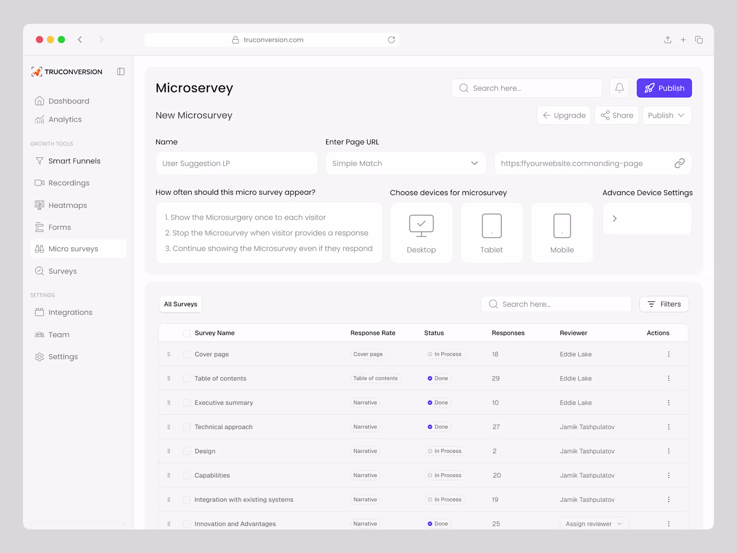Select 'Continue showing the Microsurvey even if they respond'
The height and width of the screenshot is (553, 737).
tap(269, 248)
